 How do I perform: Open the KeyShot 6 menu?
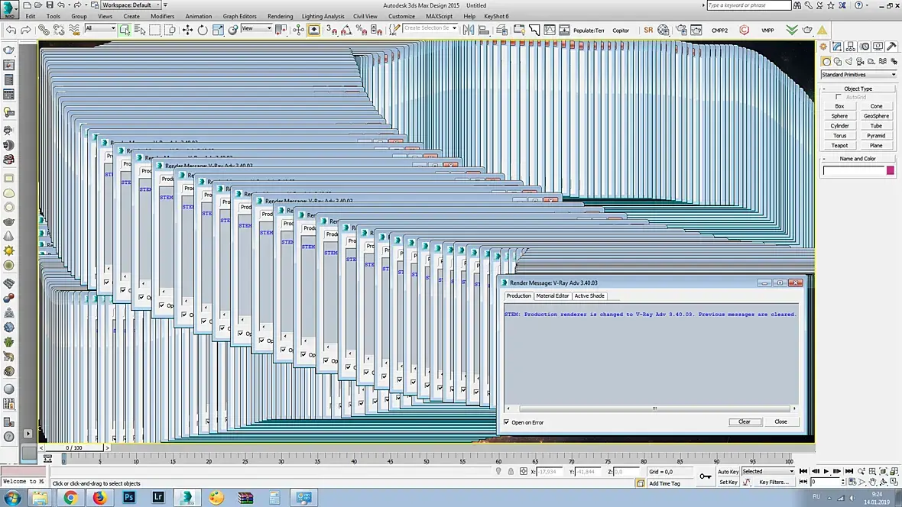[496, 16]
